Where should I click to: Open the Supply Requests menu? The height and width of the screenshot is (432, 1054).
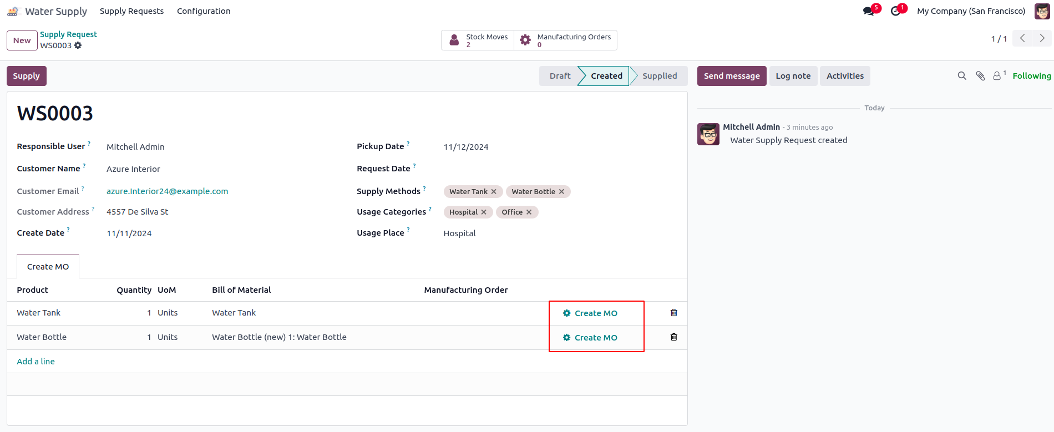coord(131,11)
